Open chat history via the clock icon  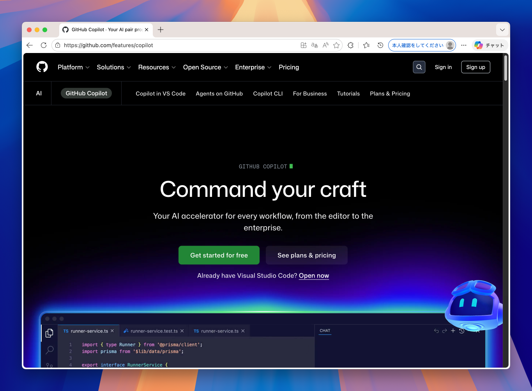pyautogui.click(x=462, y=331)
